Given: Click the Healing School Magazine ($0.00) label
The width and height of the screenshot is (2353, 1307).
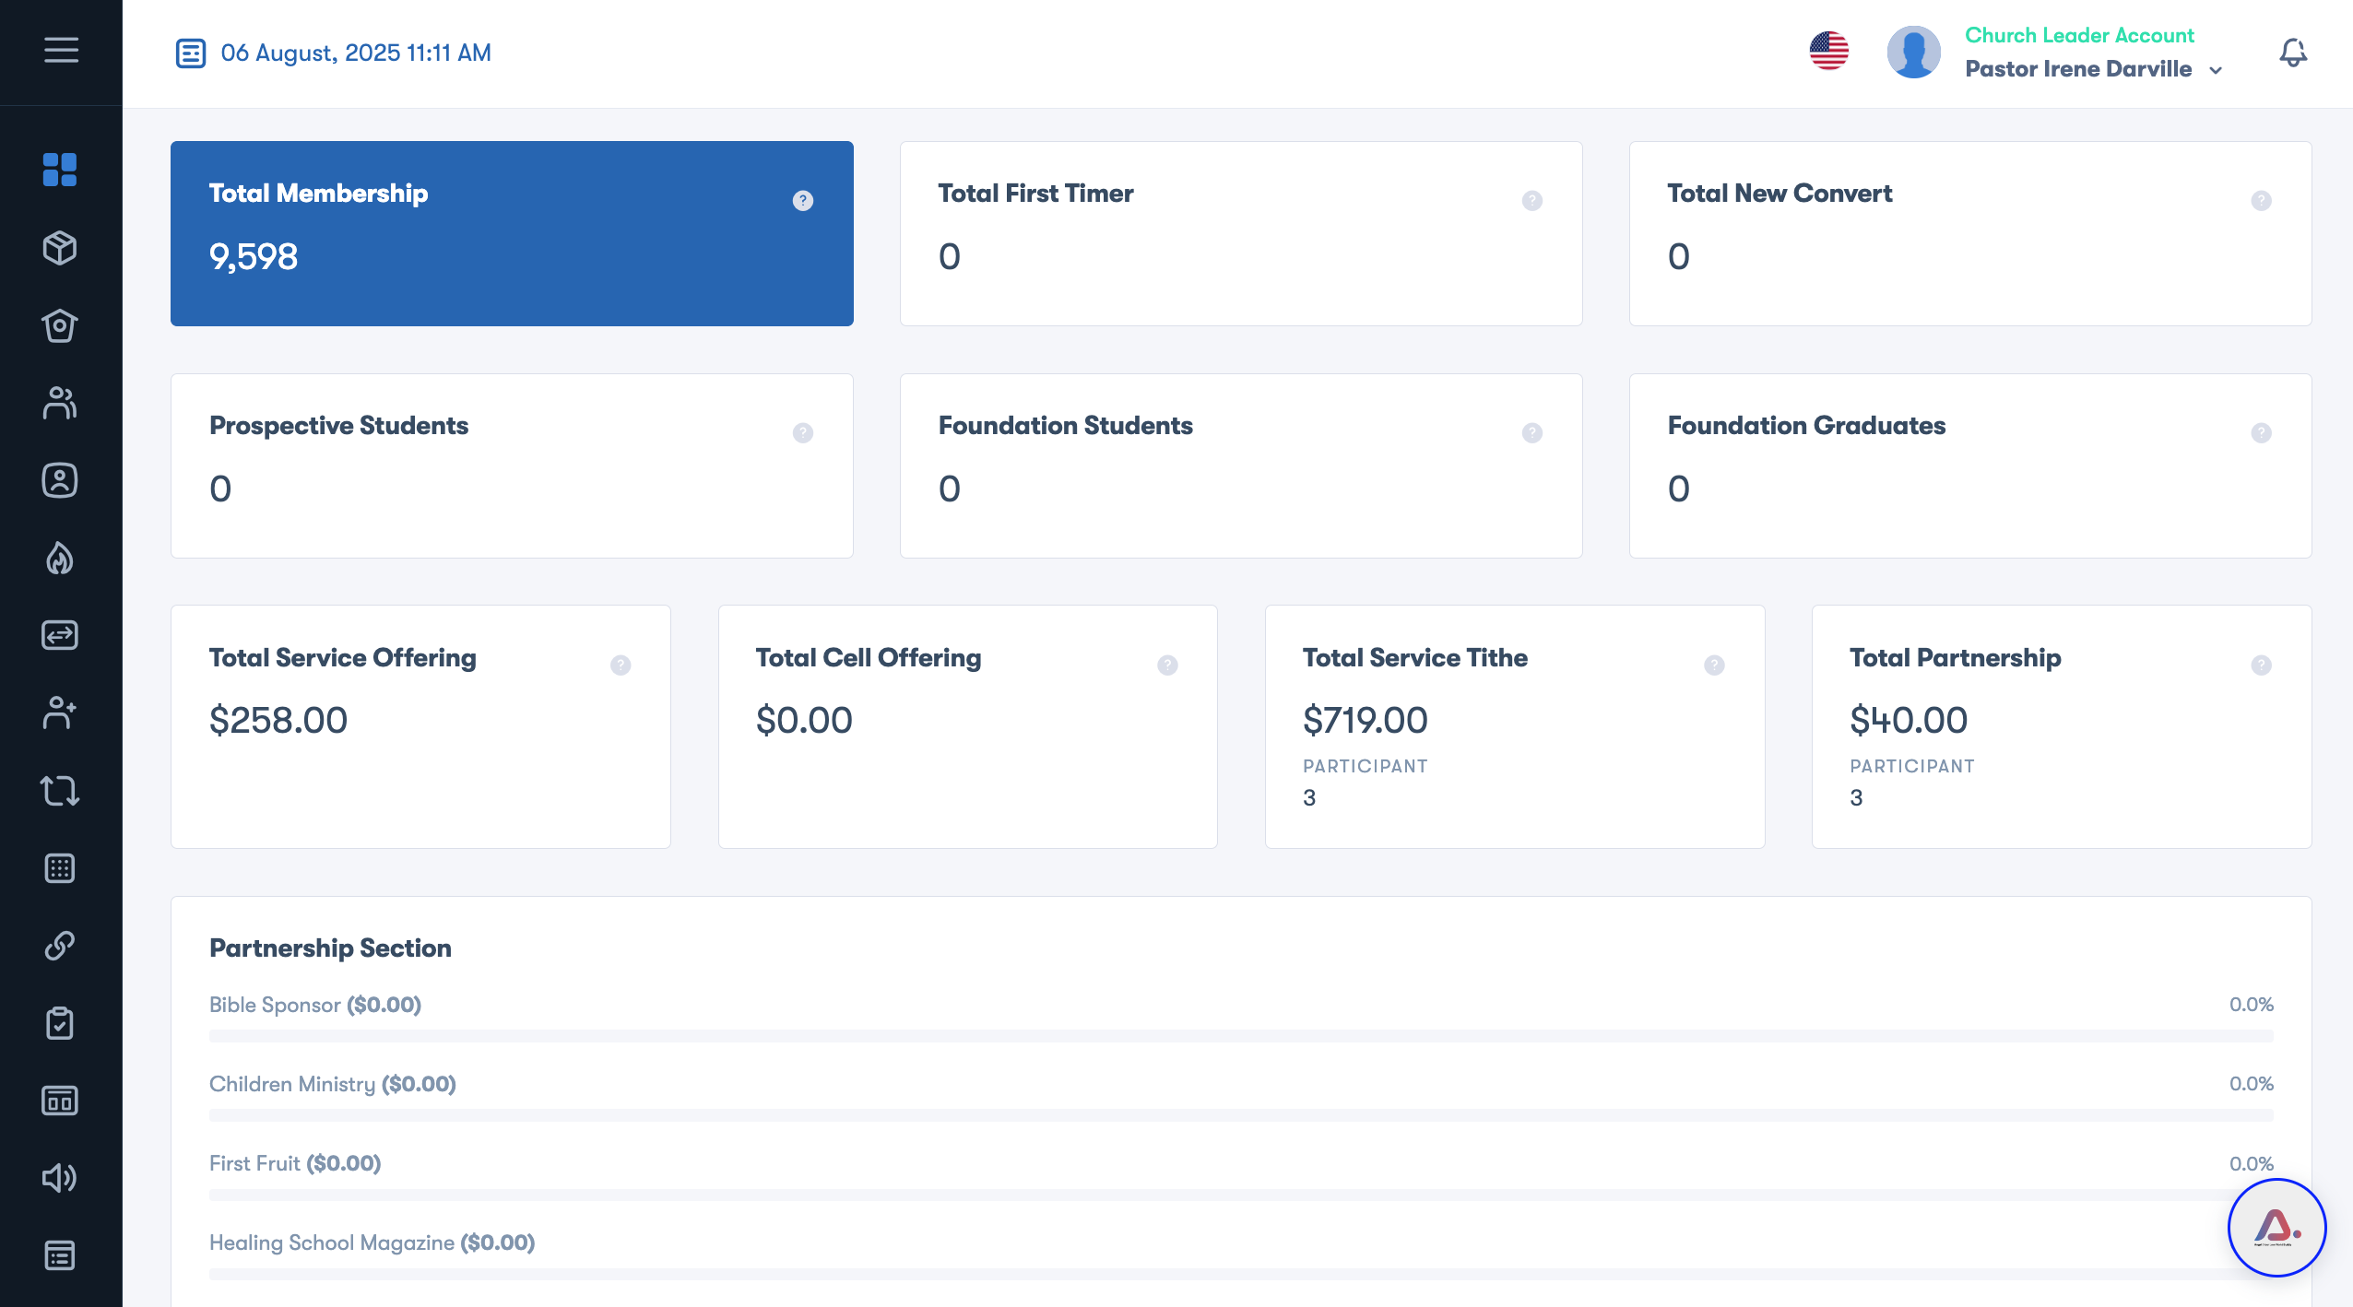Looking at the screenshot, I should [372, 1243].
